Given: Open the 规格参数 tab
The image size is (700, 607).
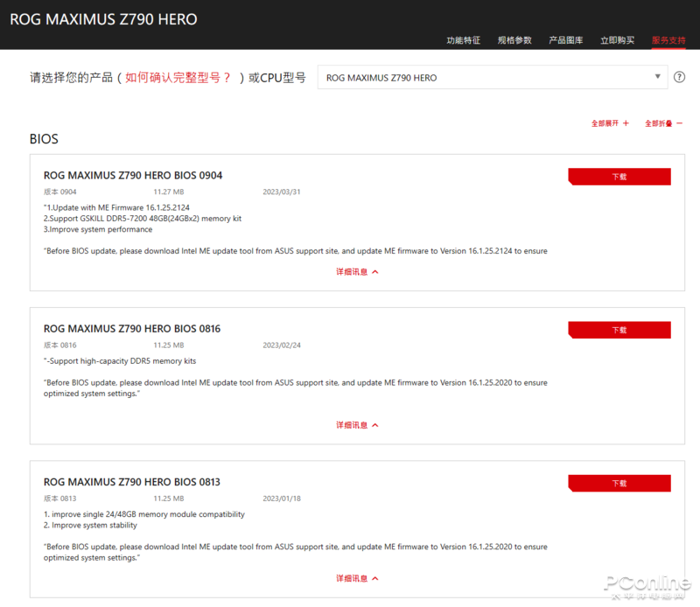Looking at the screenshot, I should [514, 40].
